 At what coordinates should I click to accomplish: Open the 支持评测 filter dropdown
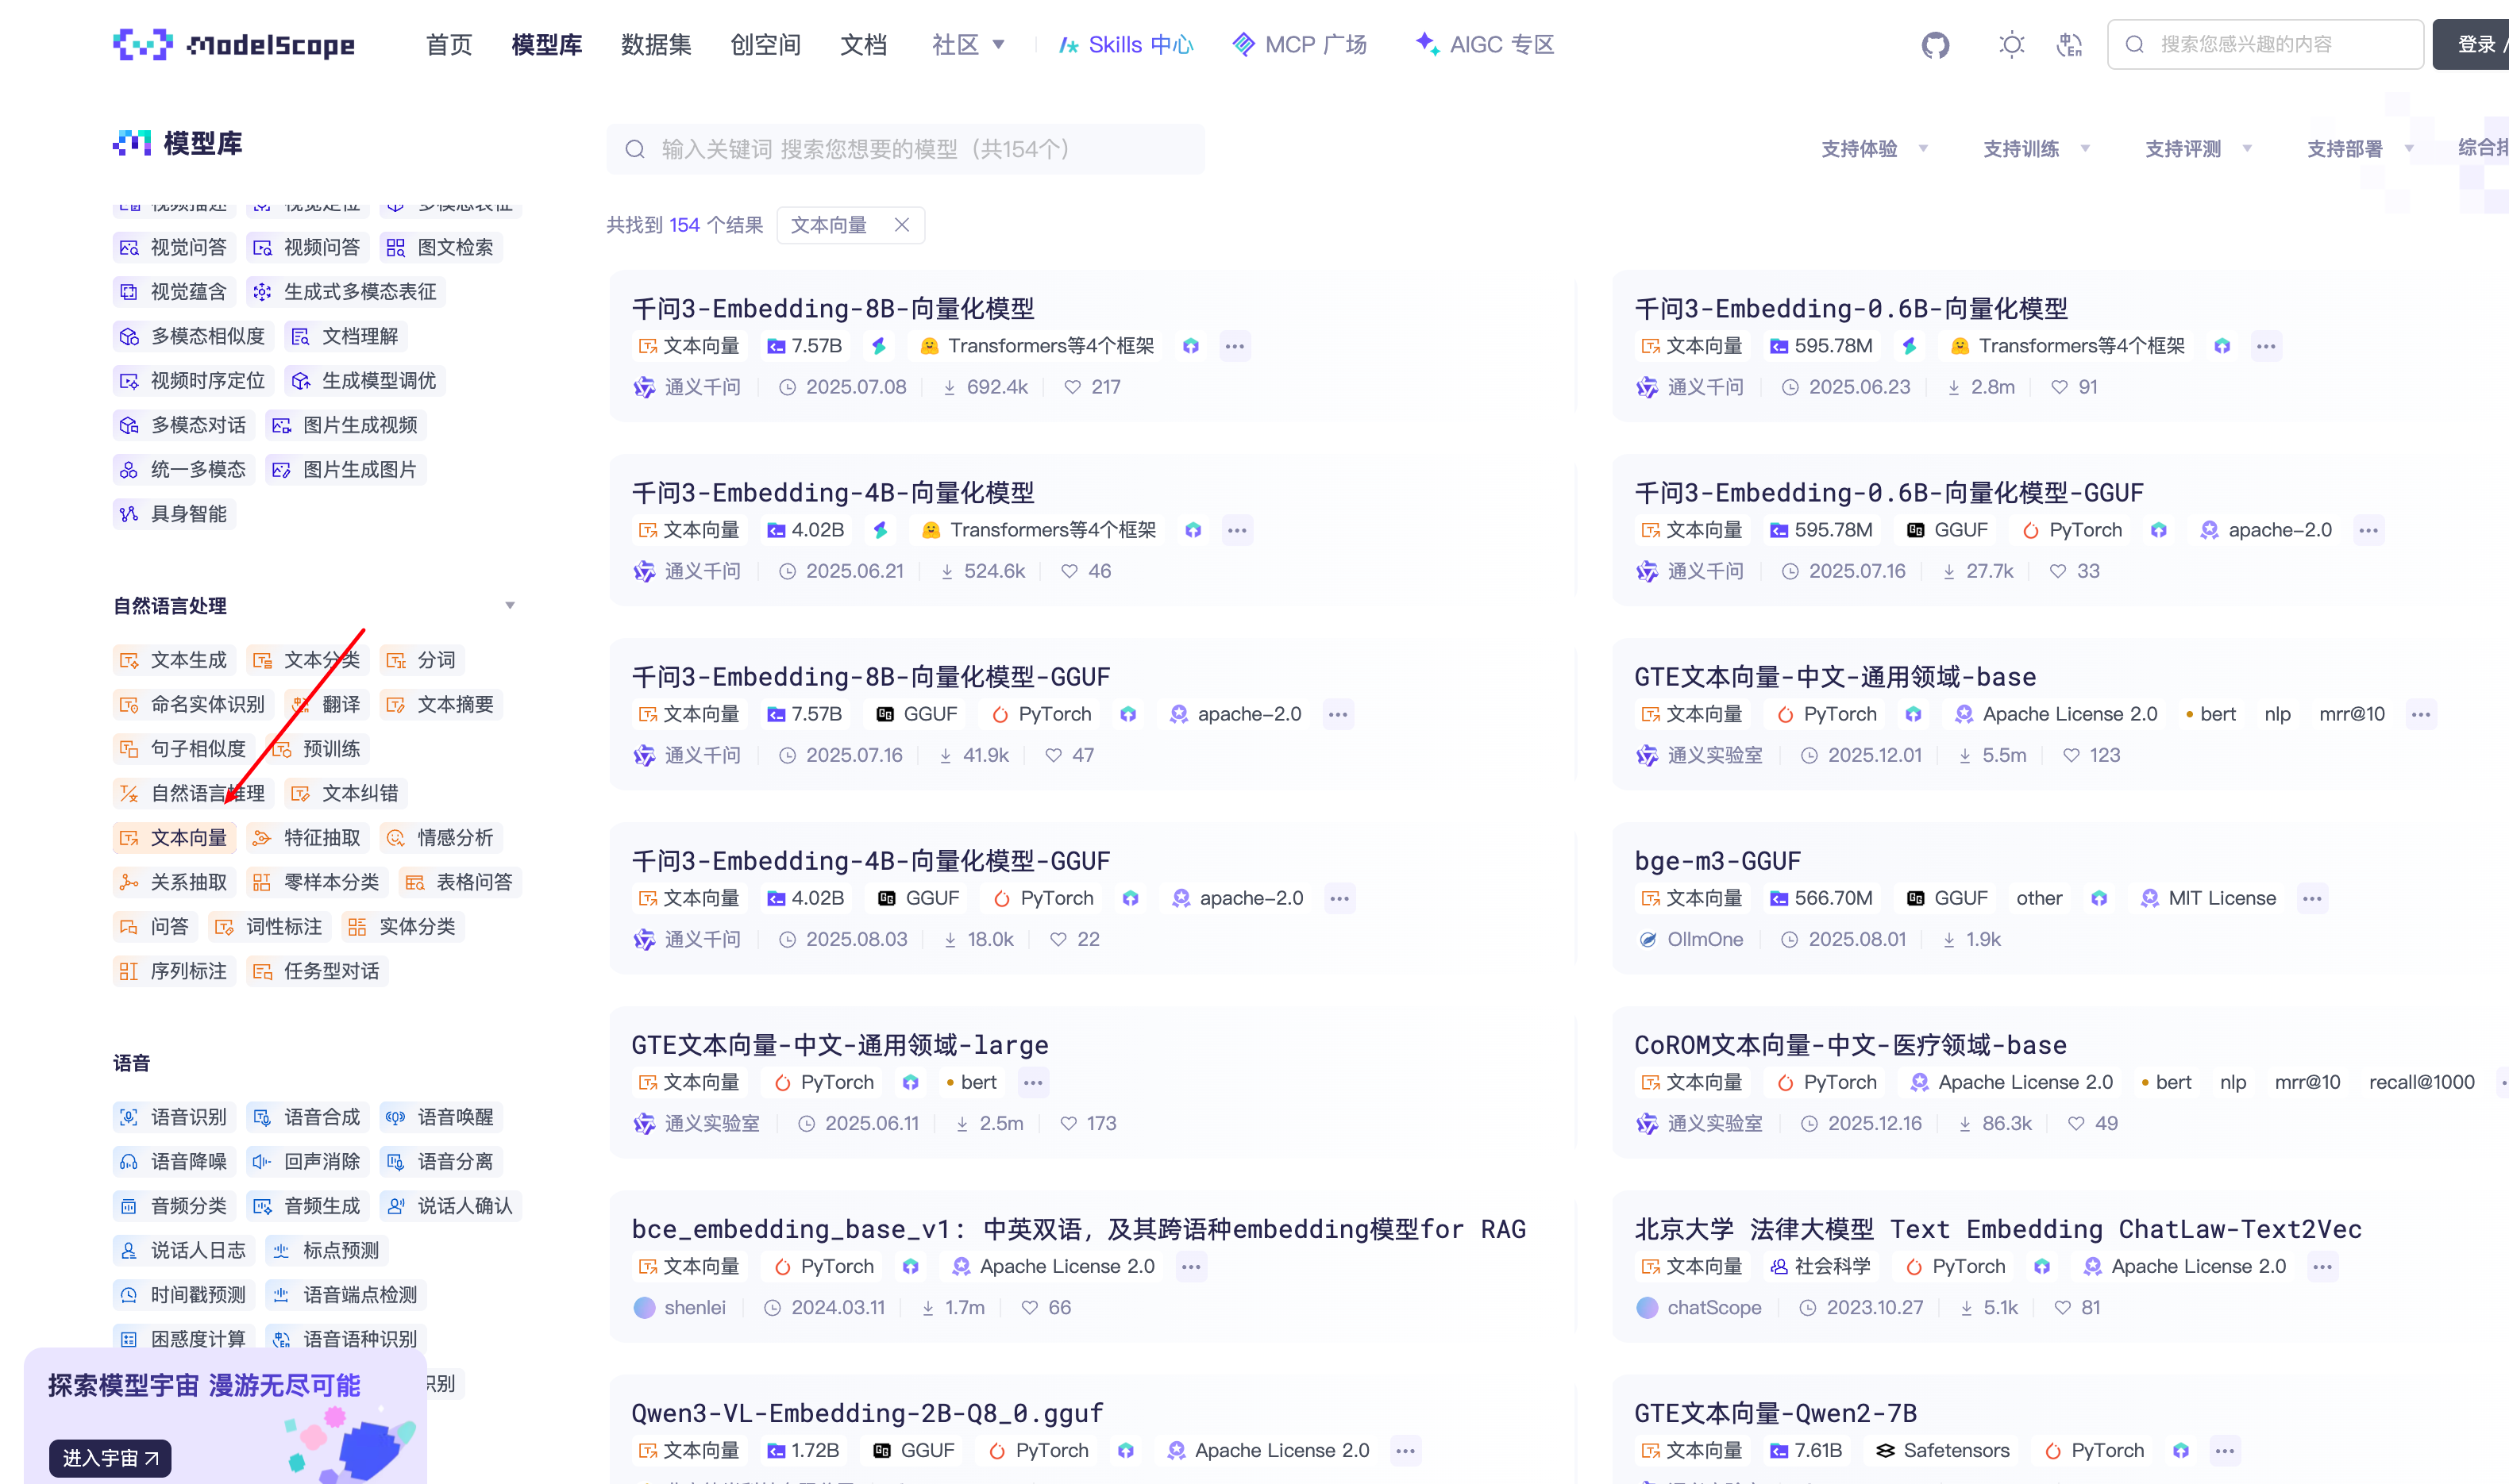2199,149
